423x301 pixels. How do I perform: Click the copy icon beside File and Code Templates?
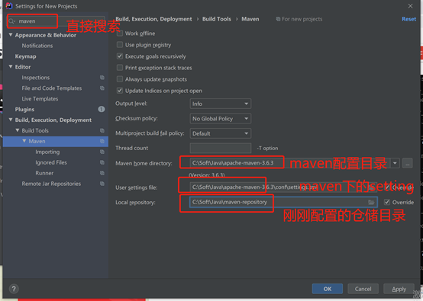(x=102, y=88)
